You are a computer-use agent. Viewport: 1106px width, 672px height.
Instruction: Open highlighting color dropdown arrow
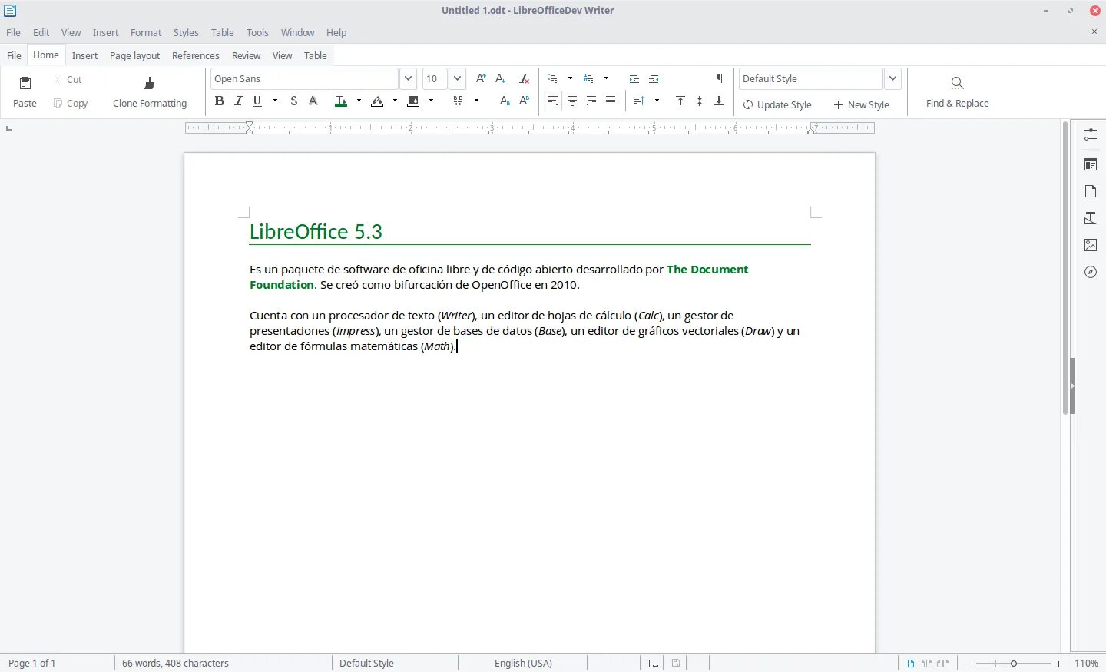tap(395, 101)
